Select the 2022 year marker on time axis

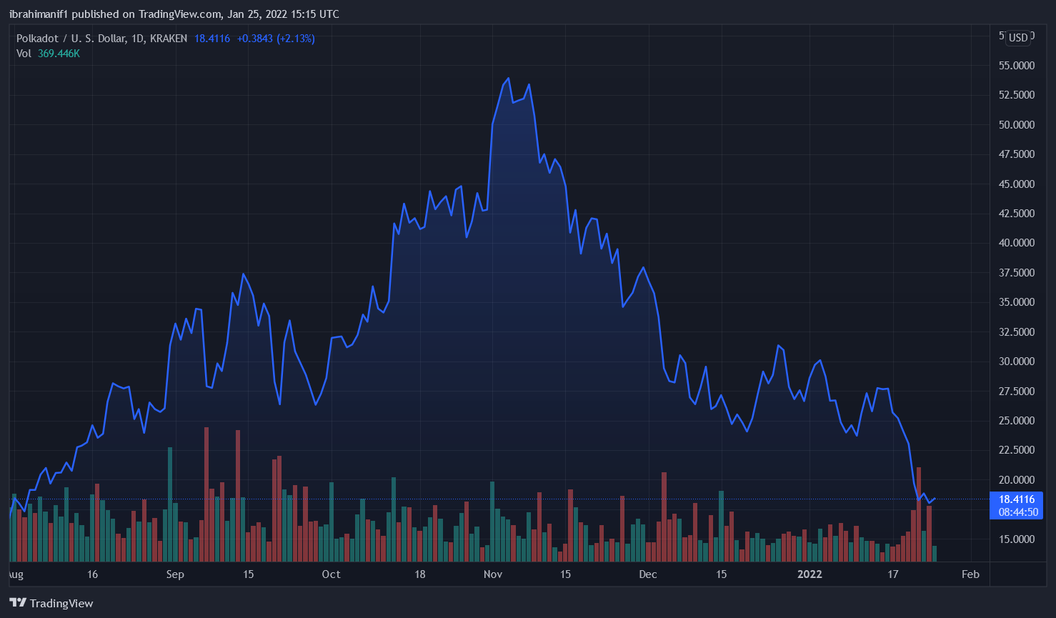click(810, 574)
